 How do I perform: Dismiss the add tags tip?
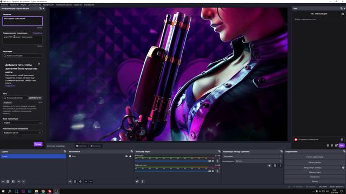pos(39,64)
